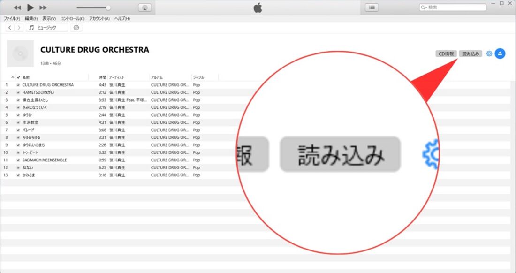Select the HAMETSUのねがい track name

point(38,92)
